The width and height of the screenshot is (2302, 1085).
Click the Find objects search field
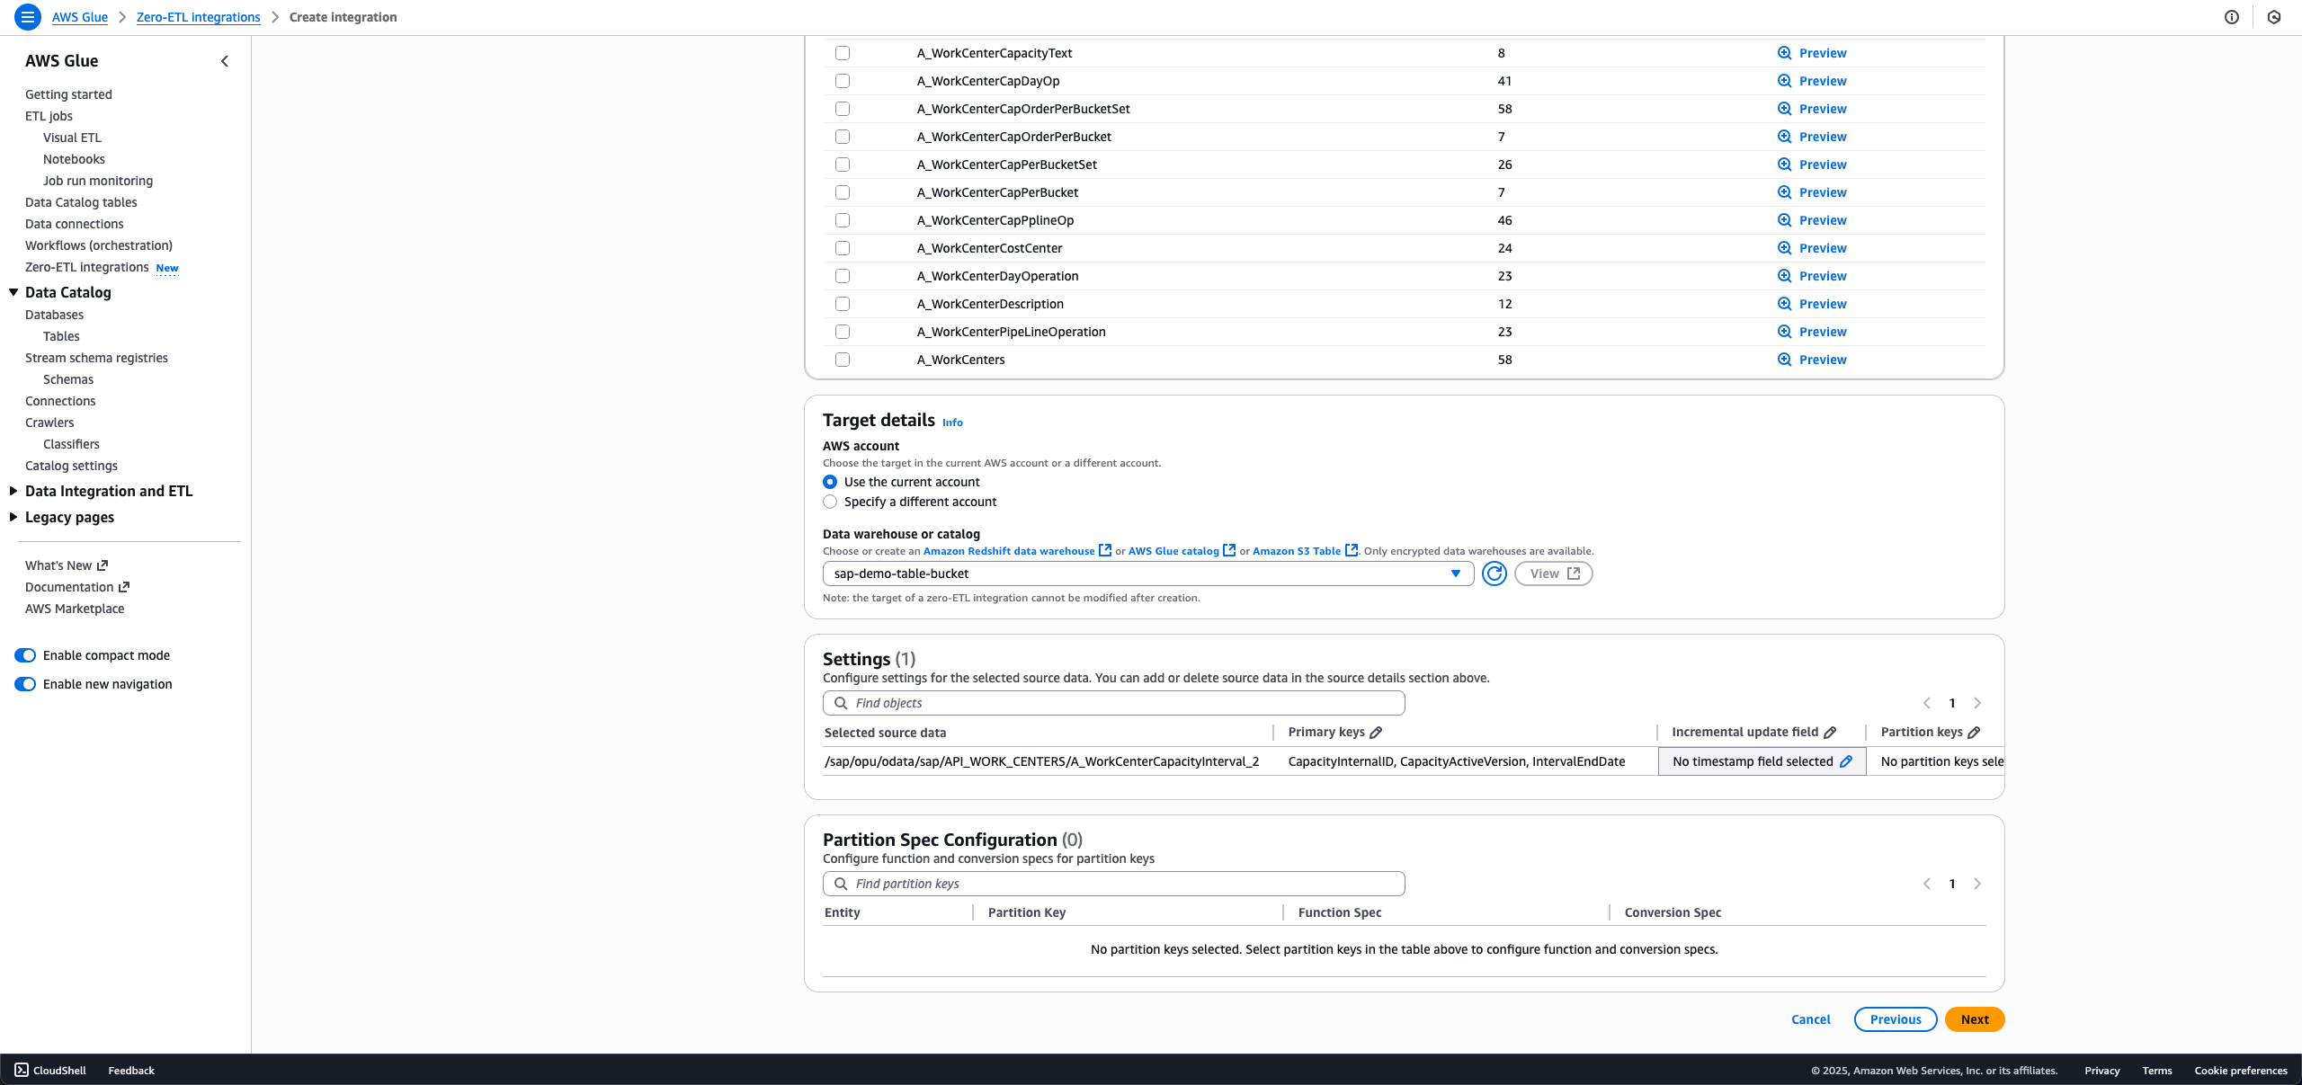click(x=1113, y=703)
